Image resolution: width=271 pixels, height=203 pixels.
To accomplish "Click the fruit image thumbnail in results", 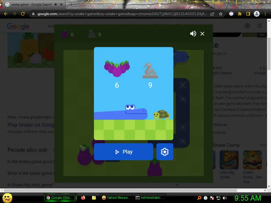I will click(31, 50).
